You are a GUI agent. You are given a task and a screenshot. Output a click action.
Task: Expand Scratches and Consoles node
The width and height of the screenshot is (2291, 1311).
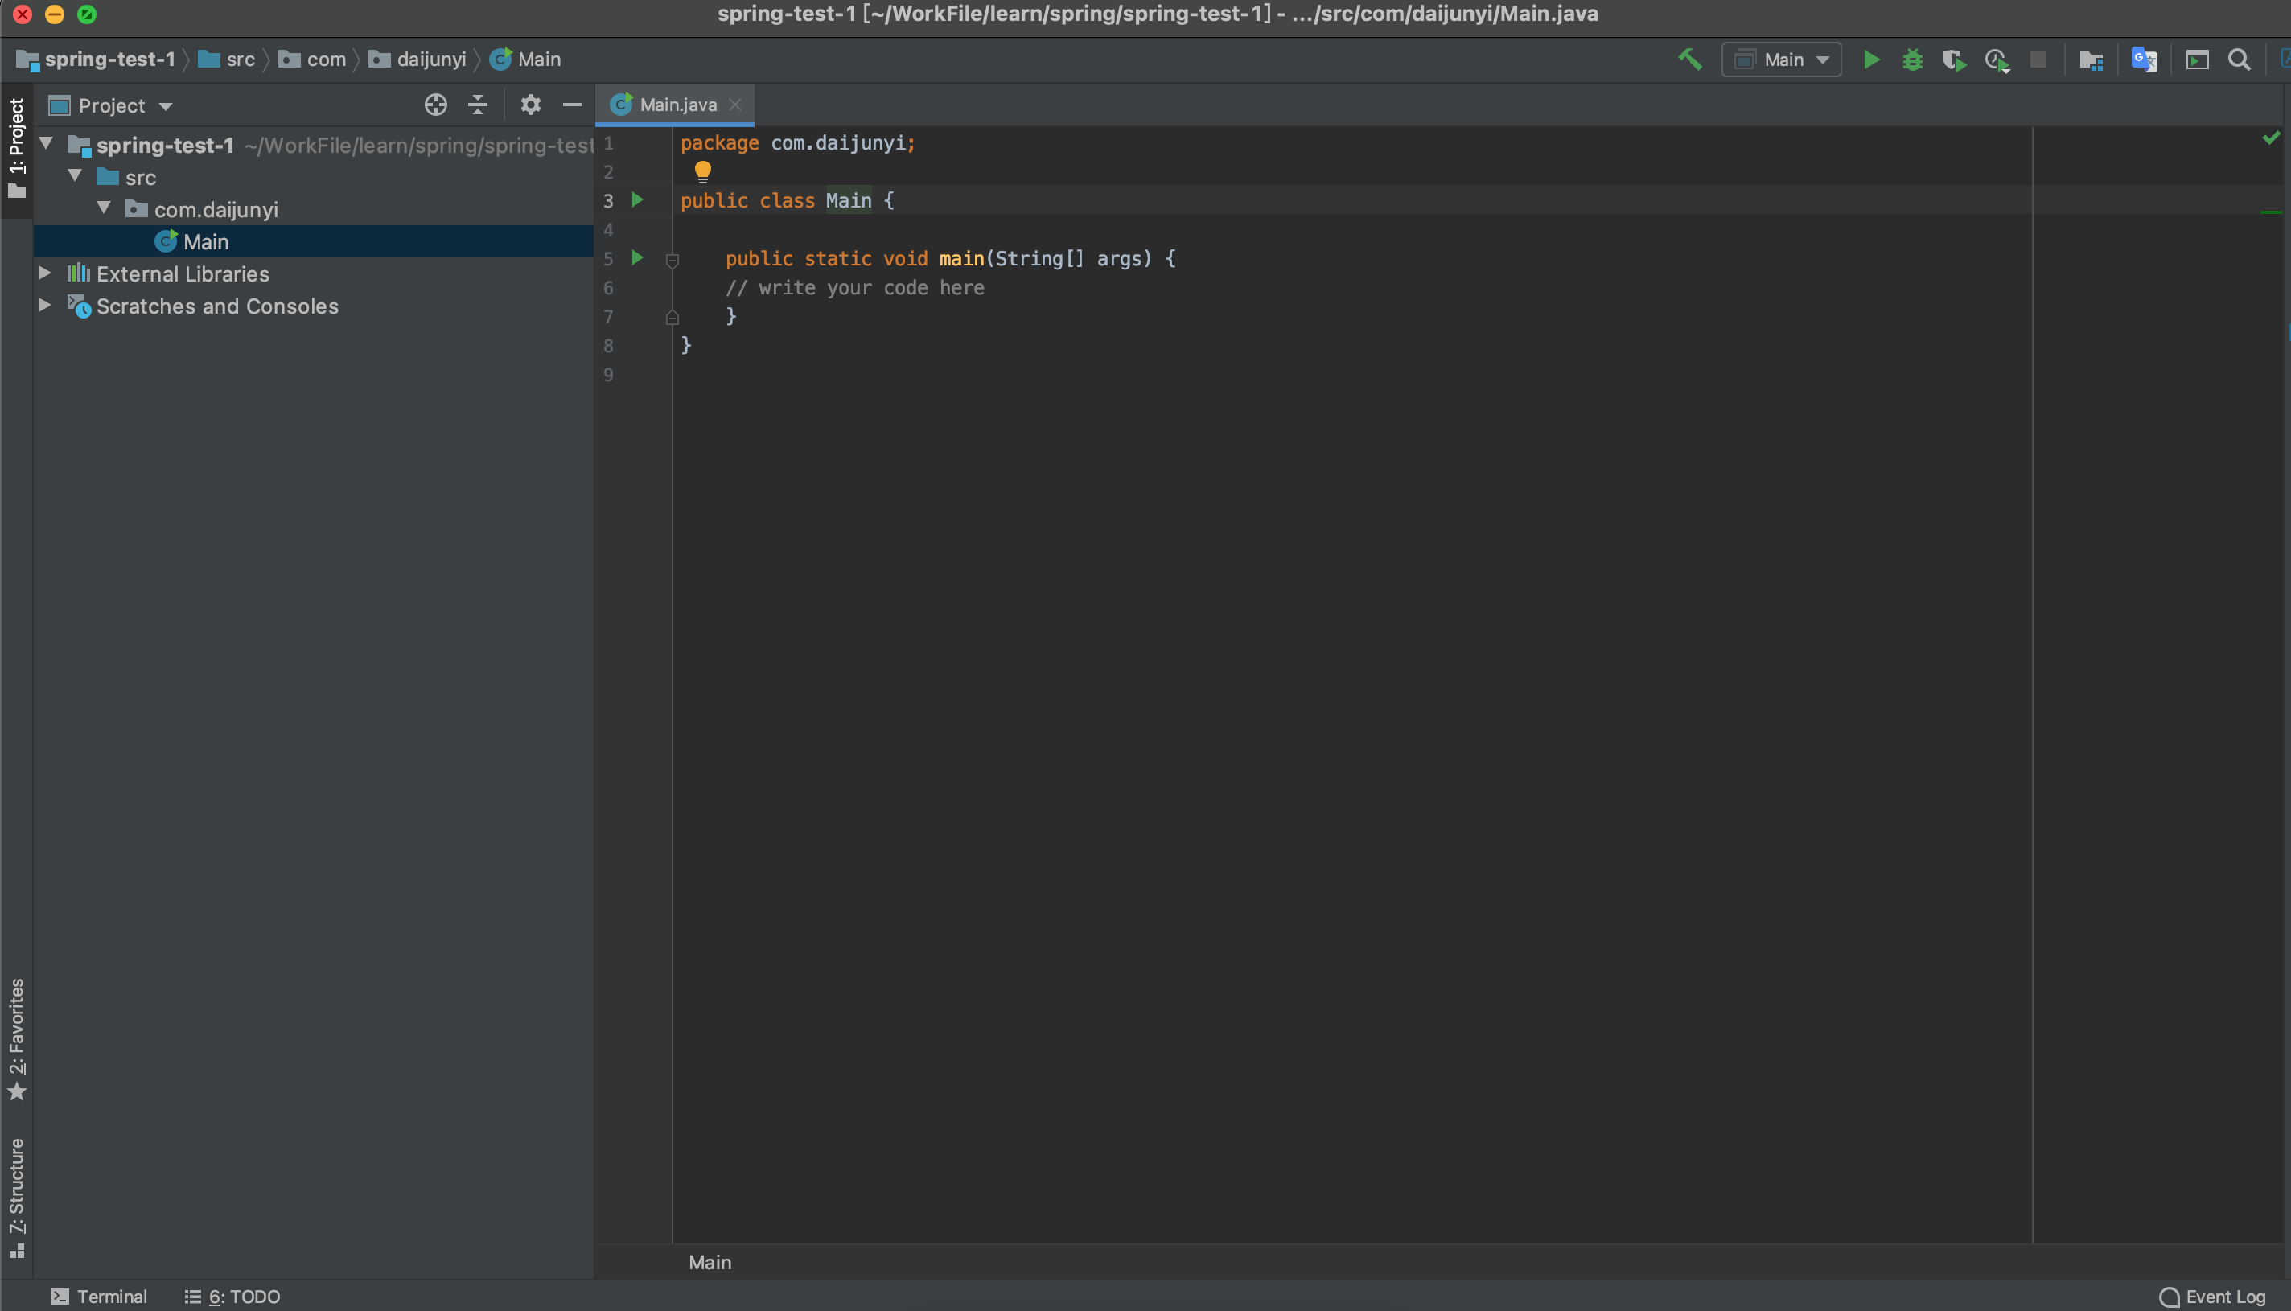(x=44, y=306)
